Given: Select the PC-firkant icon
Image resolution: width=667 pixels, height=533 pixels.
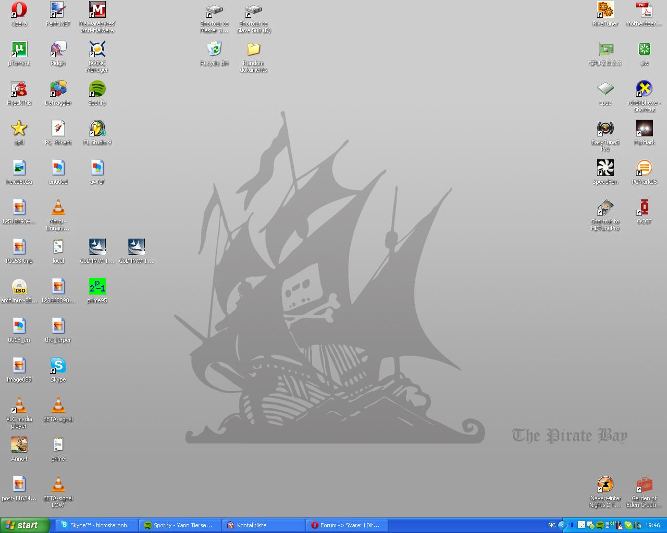Looking at the screenshot, I should [58, 133].
